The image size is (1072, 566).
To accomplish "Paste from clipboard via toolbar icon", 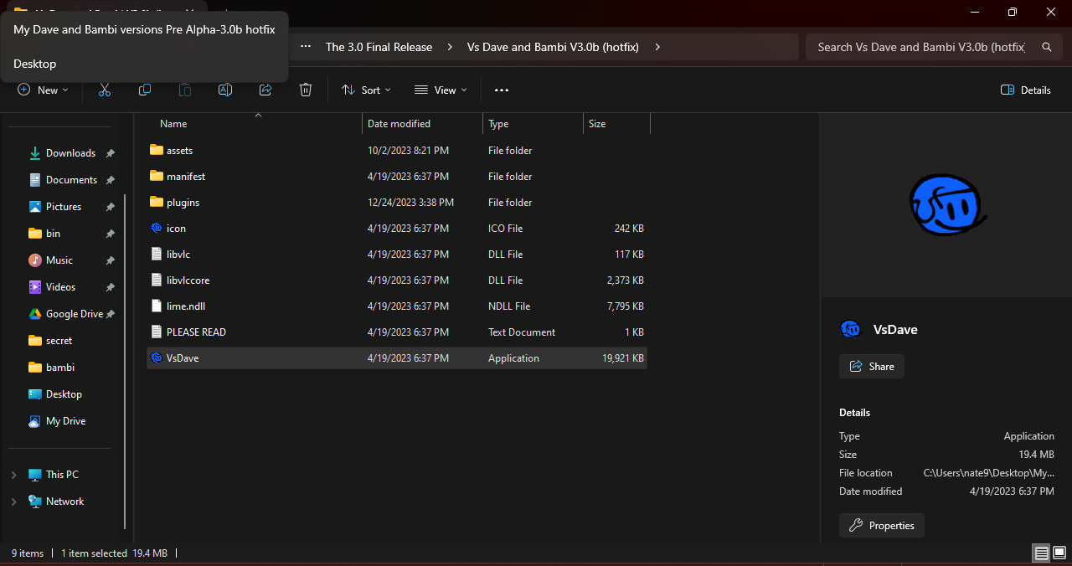I will pos(184,90).
